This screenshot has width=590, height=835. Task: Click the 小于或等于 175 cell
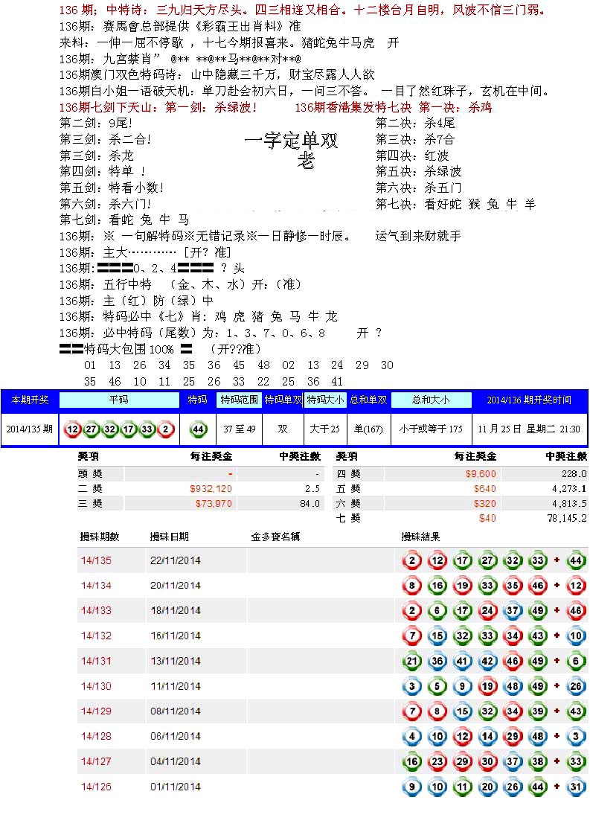(432, 429)
